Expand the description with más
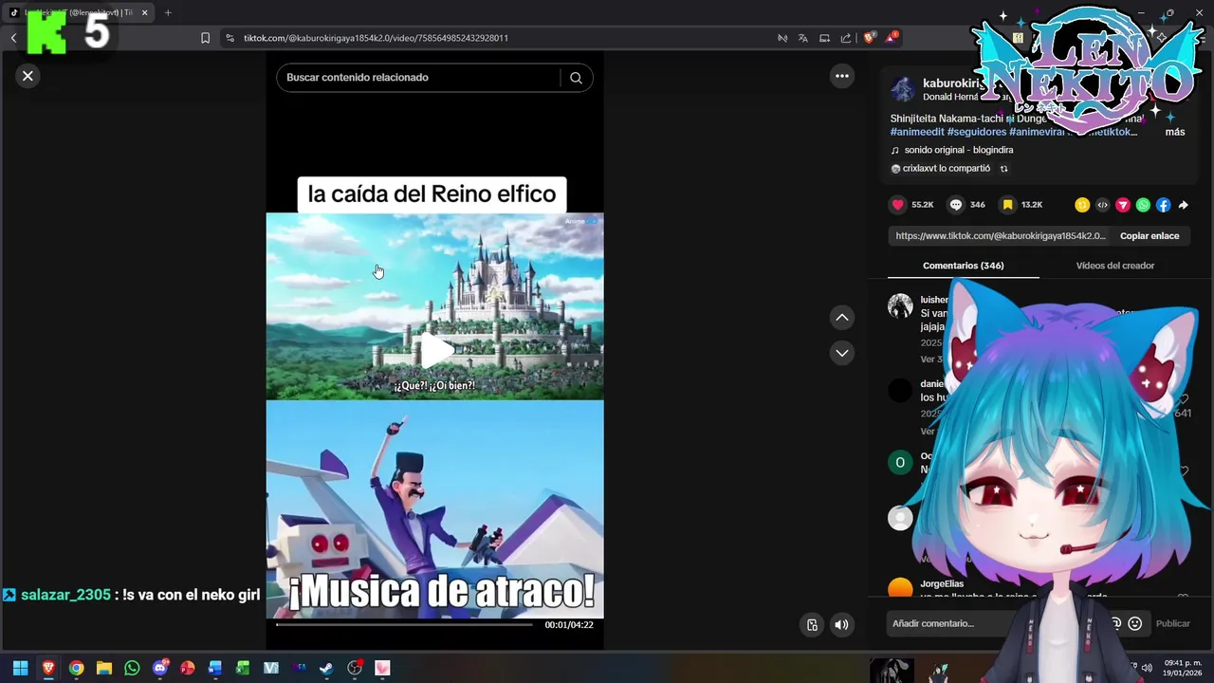1214x683 pixels. click(x=1175, y=132)
